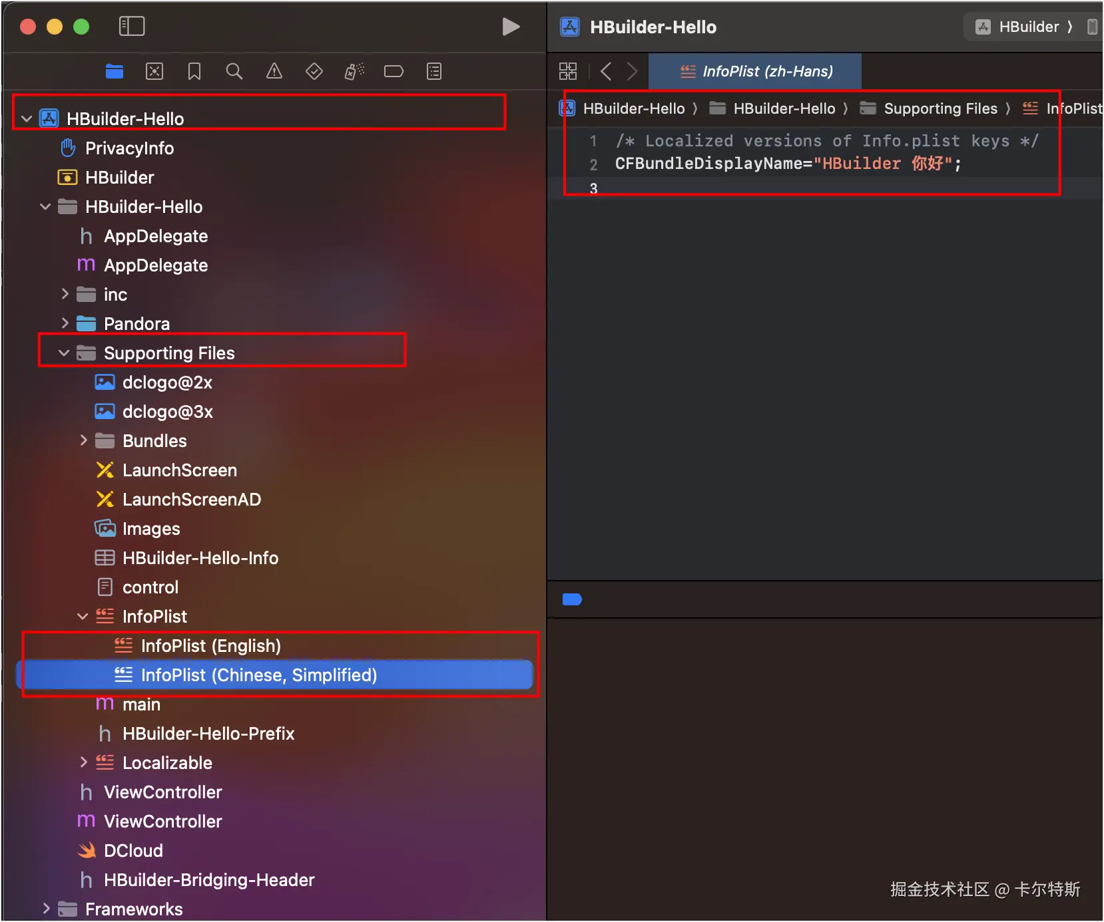
Task: Collapse the Supporting Files group
Action: 64,353
